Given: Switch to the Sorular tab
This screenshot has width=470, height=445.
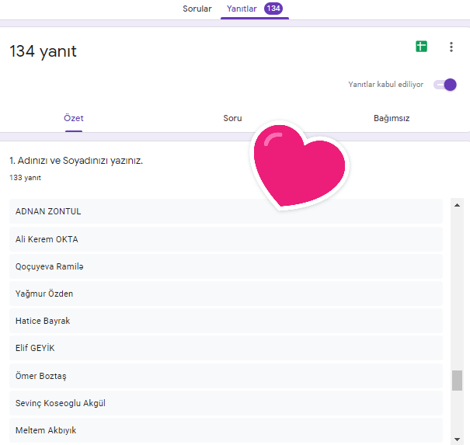Looking at the screenshot, I should pos(197,9).
